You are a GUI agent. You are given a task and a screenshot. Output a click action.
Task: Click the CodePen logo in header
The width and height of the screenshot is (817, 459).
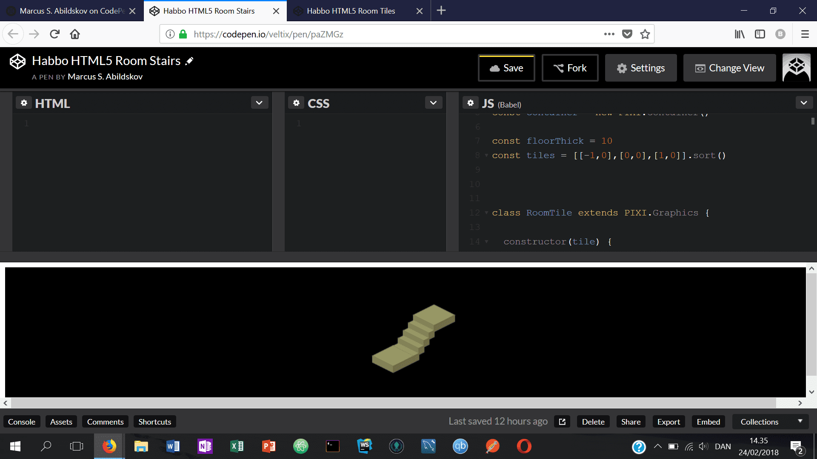tap(17, 62)
